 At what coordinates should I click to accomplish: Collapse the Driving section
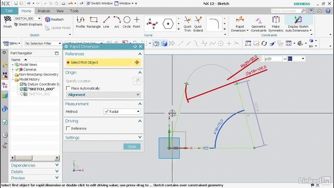[140, 121]
